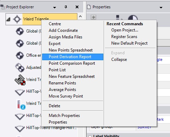Select the Office entered coordinate icon
Viewport: 170px width, 137px height.
20,55
